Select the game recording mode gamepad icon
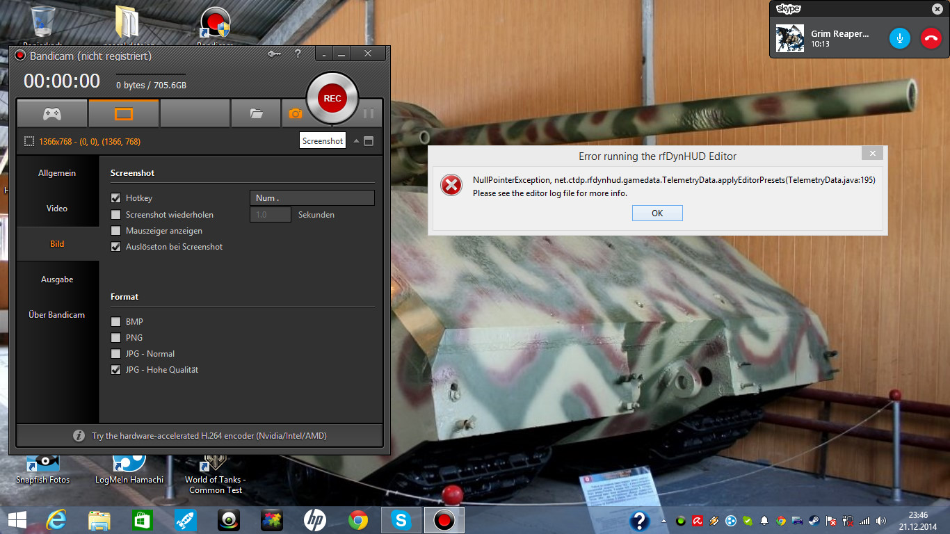Viewport: 950px width, 534px height. [x=52, y=113]
